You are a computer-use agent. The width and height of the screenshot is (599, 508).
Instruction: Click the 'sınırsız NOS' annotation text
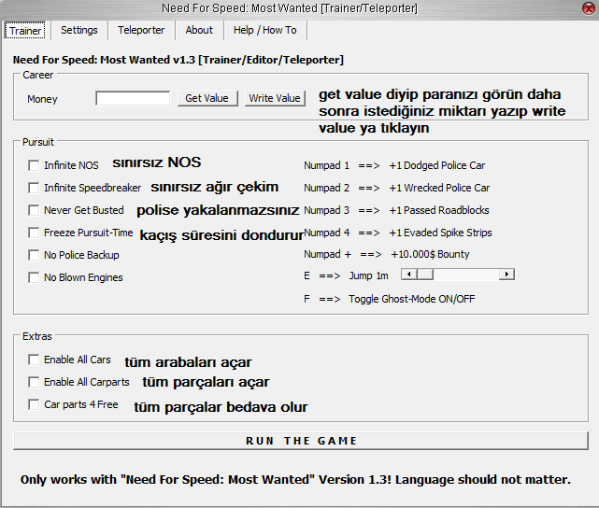tap(157, 162)
